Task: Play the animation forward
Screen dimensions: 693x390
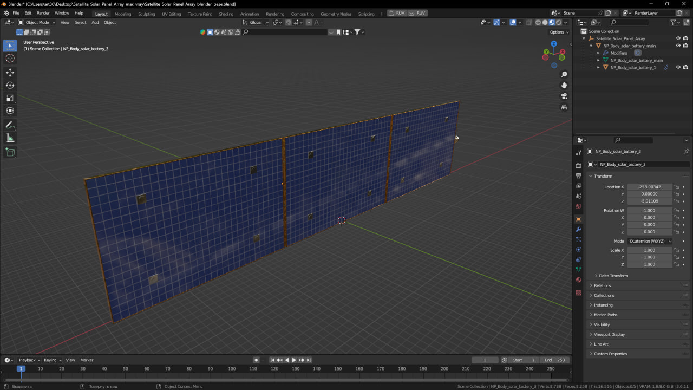Action: coord(294,360)
